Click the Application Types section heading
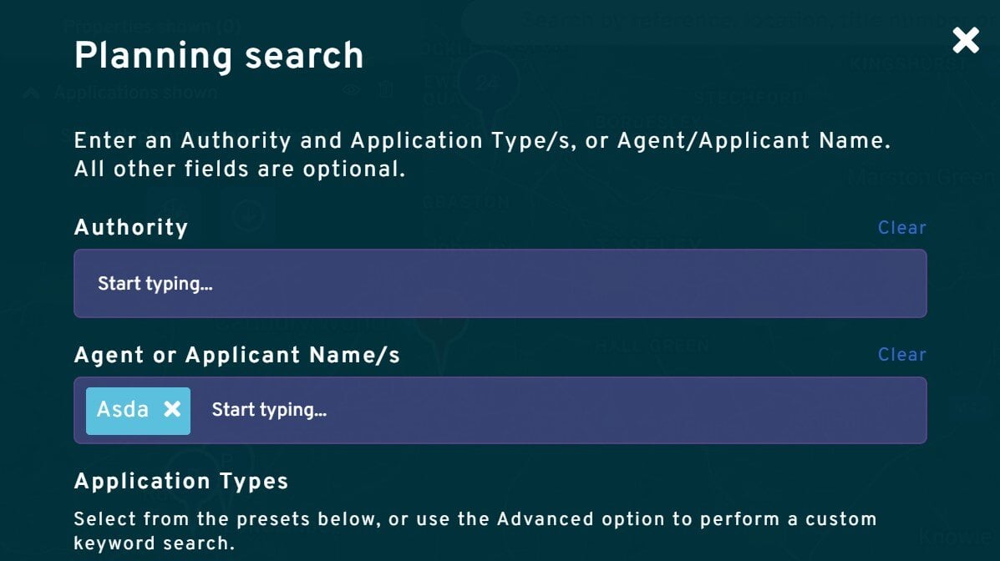This screenshot has height=561, width=1000. [183, 481]
